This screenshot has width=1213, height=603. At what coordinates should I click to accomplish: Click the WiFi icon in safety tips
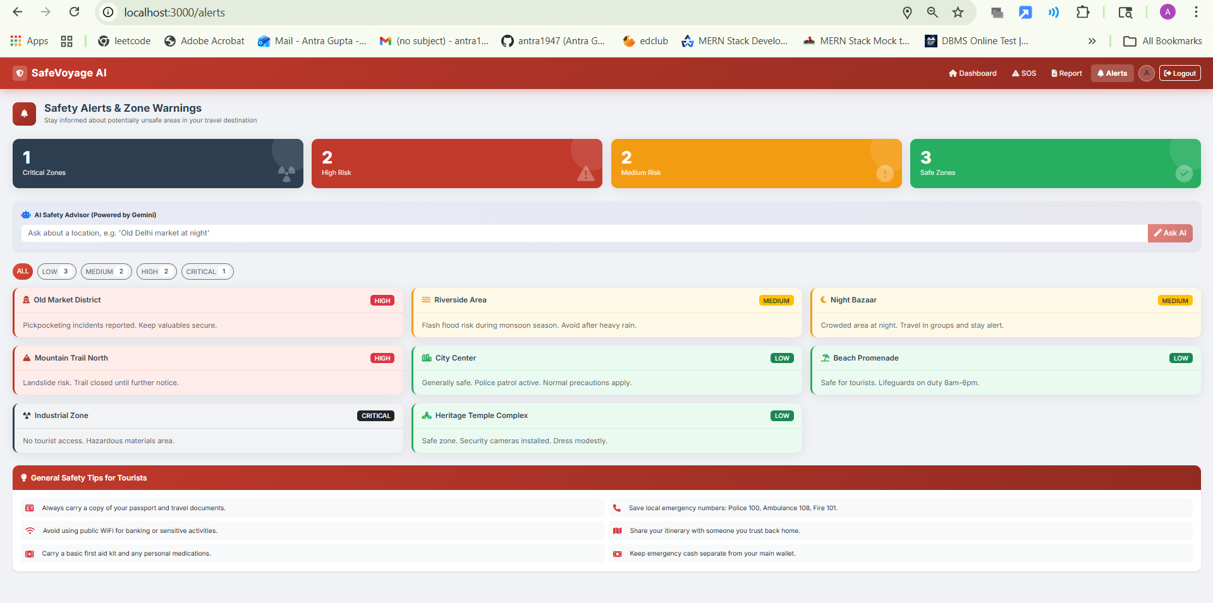pos(30,530)
